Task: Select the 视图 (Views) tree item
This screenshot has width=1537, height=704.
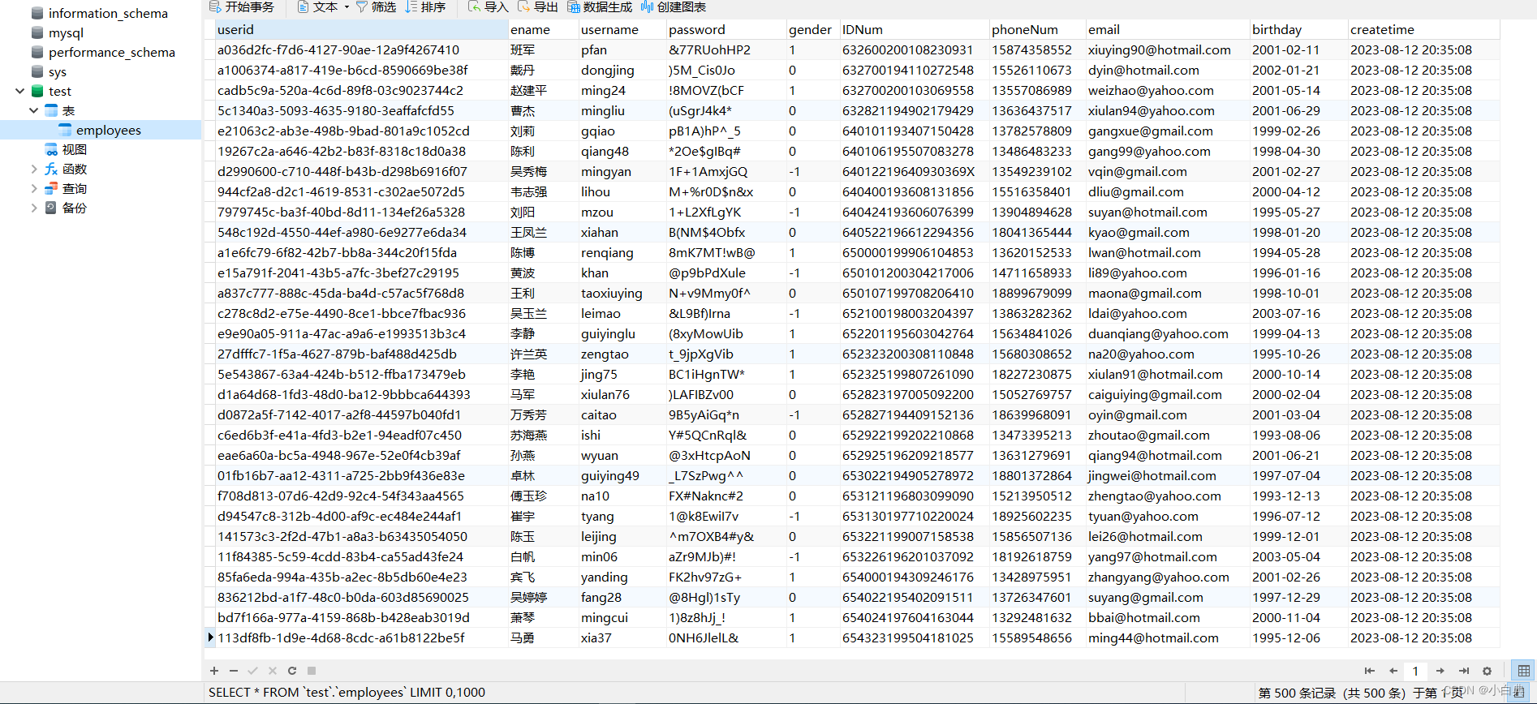Action: pyautogui.click(x=74, y=150)
